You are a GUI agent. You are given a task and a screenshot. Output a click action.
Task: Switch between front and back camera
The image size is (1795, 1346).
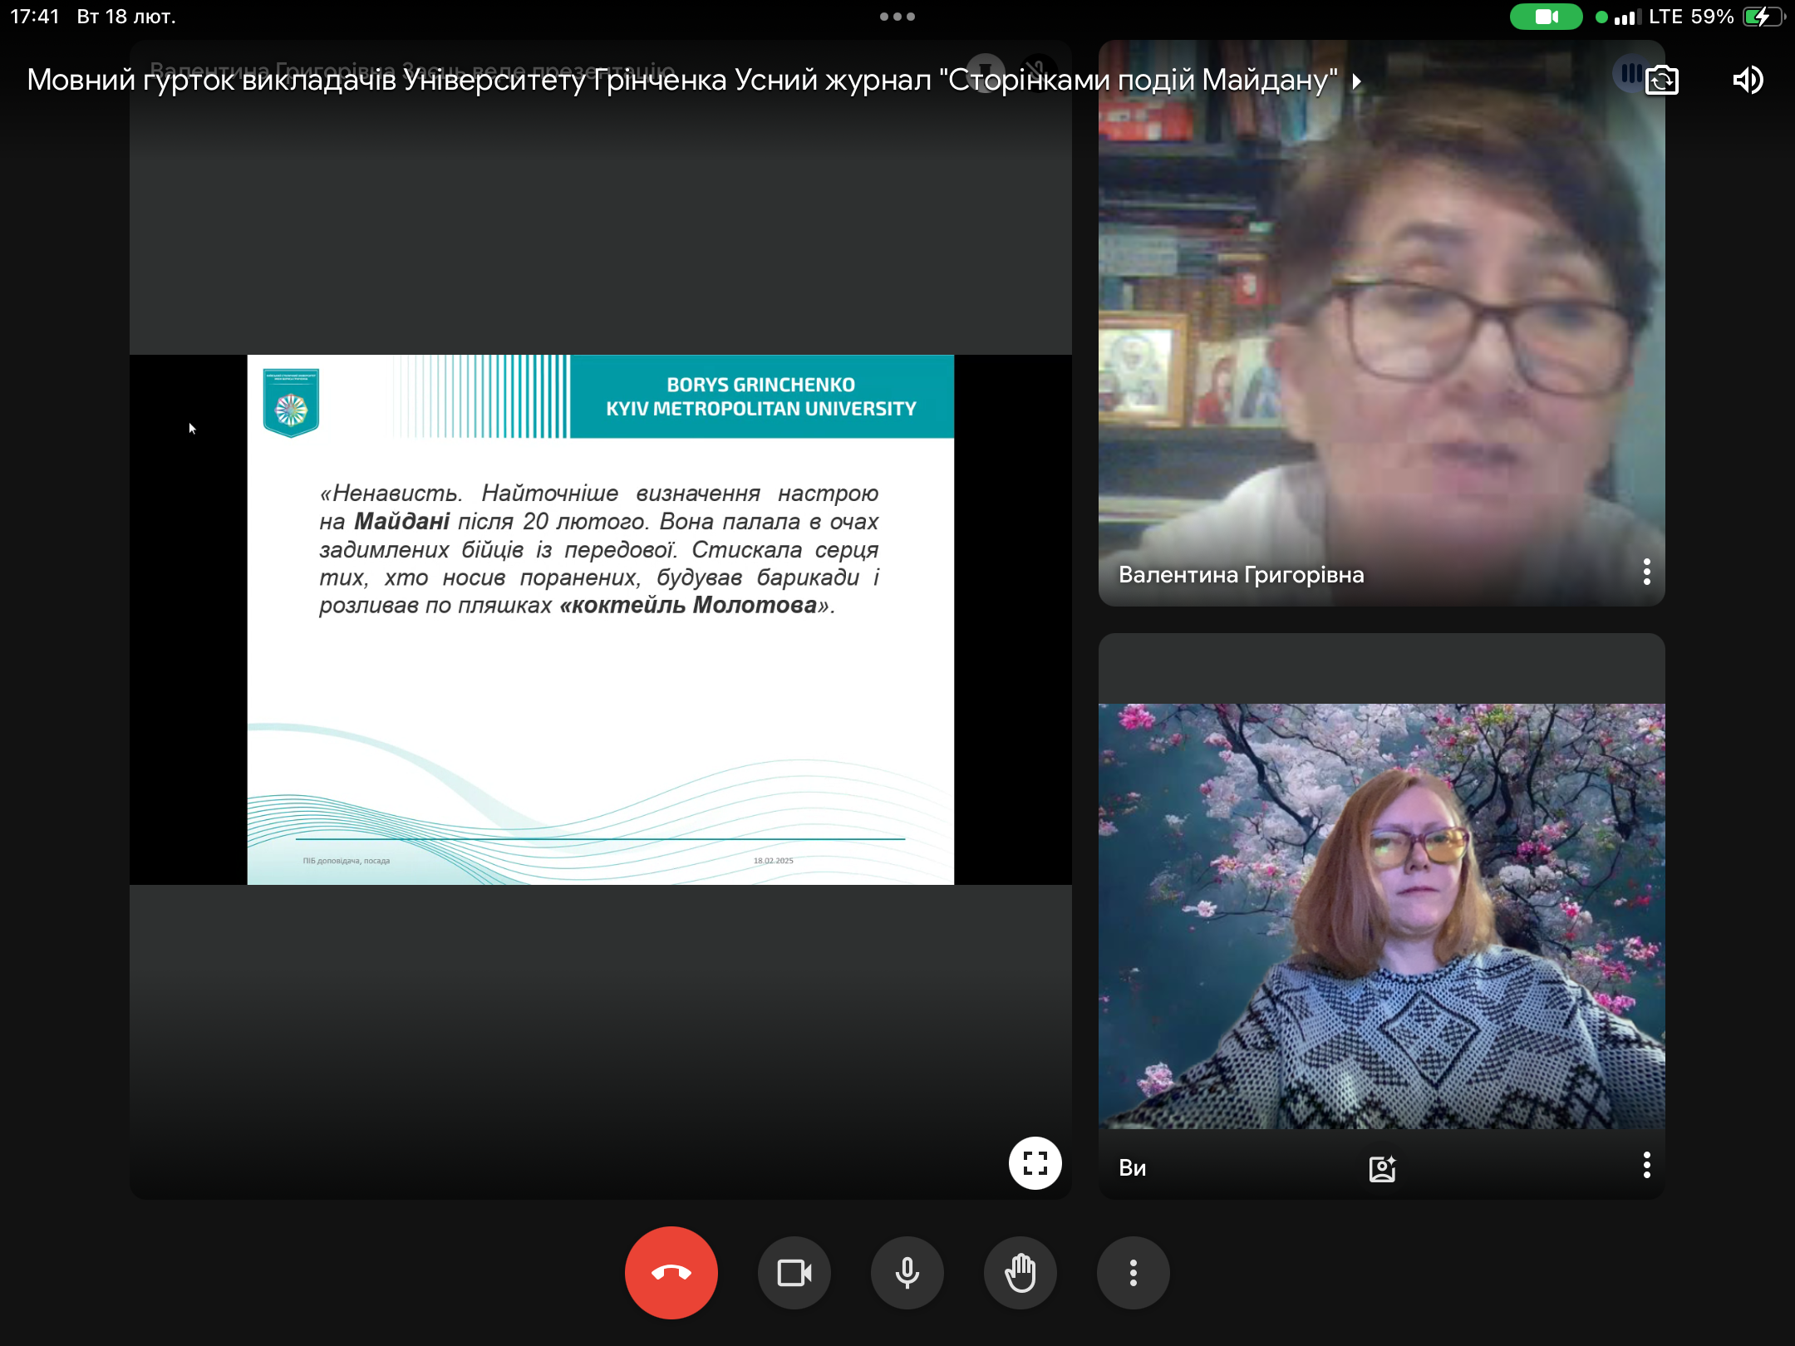1662,80
